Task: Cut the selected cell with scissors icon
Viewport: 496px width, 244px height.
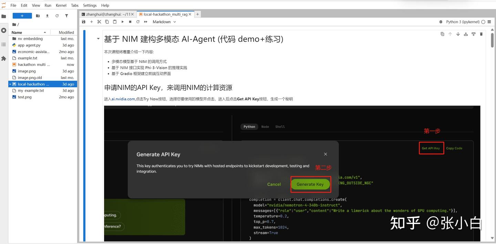Action: (99, 22)
